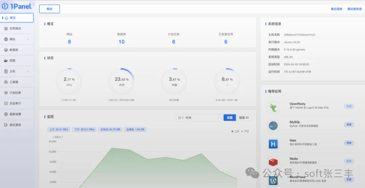
Task: Select uptime 7天 5小时 43分钟 37秒
Action: click(297, 72)
